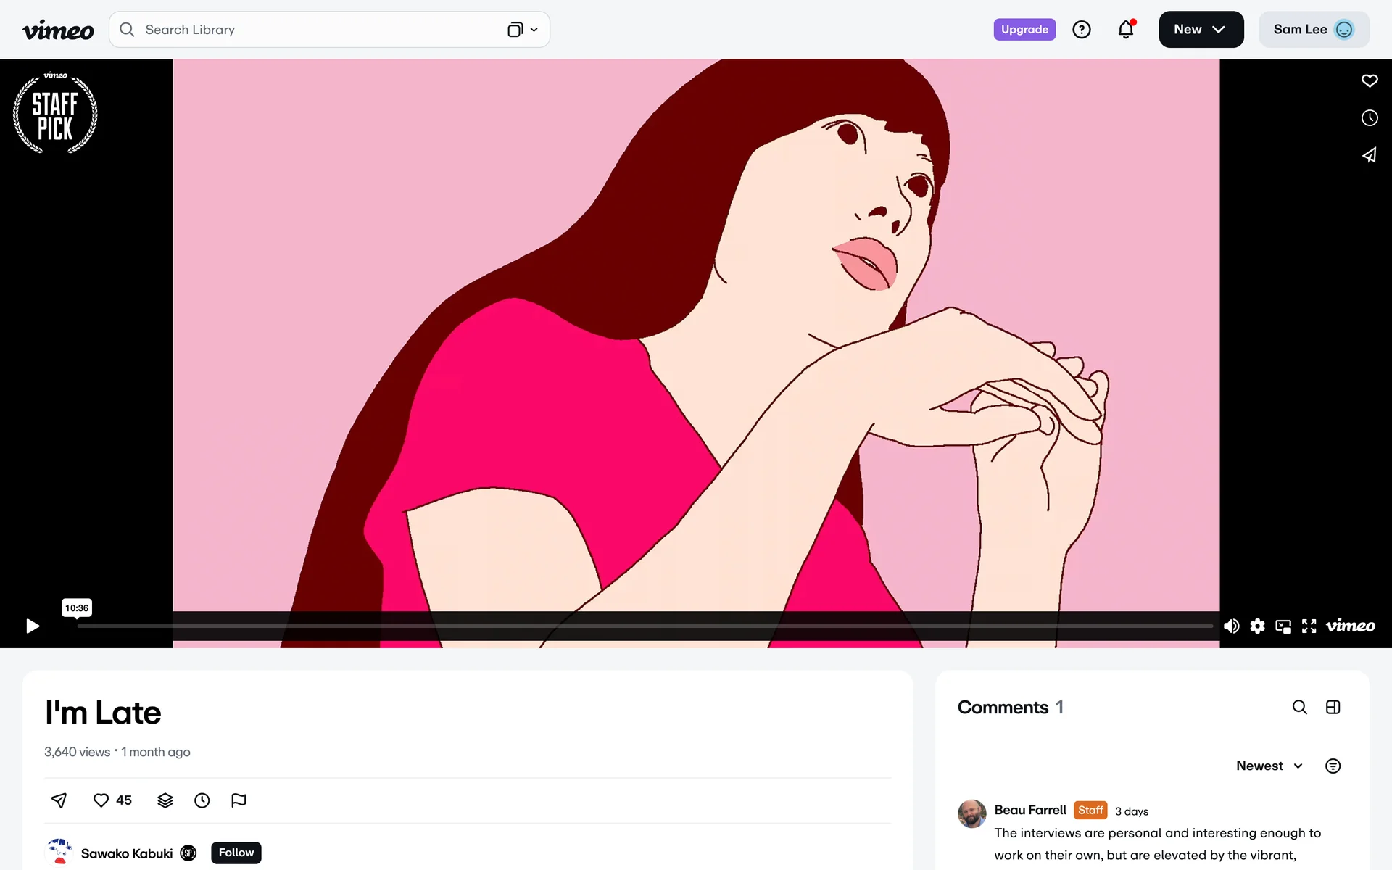1392x870 pixels.
Task: Search comments with magnifier icon
Action: (x=1299, y=708)
